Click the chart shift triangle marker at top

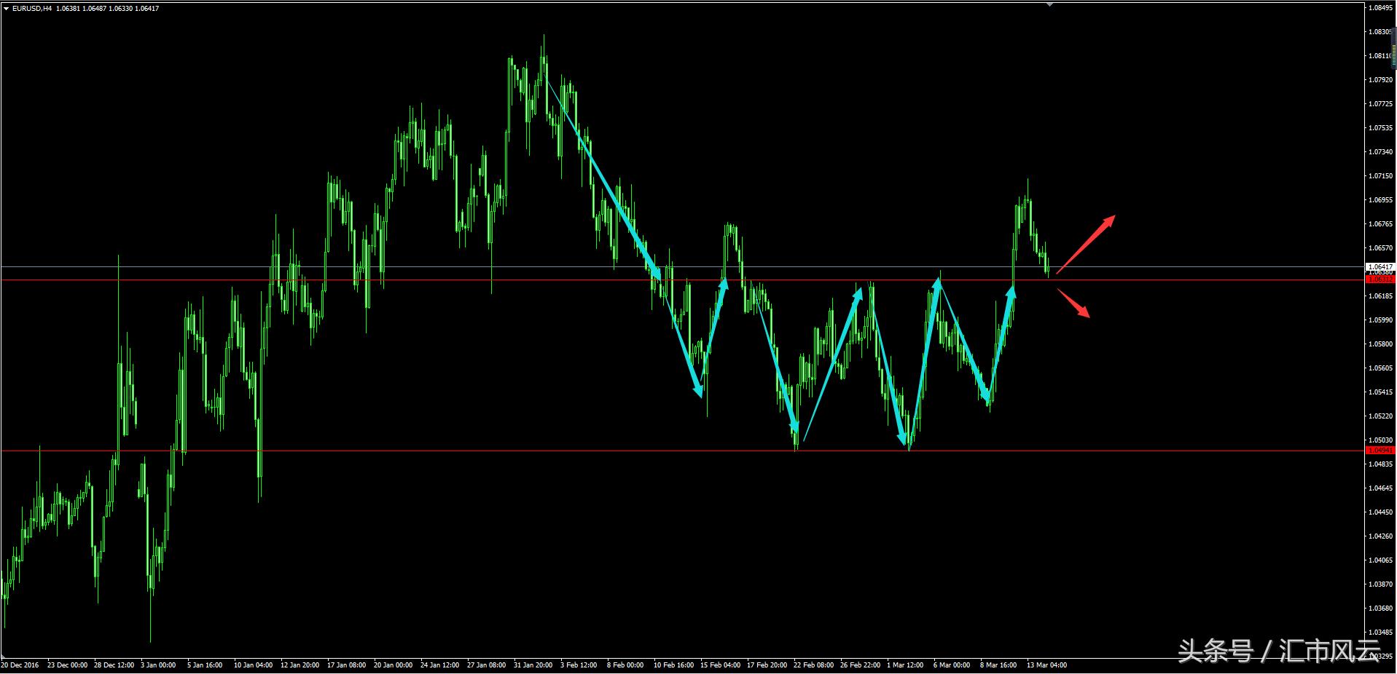[x=1049, y=4]
